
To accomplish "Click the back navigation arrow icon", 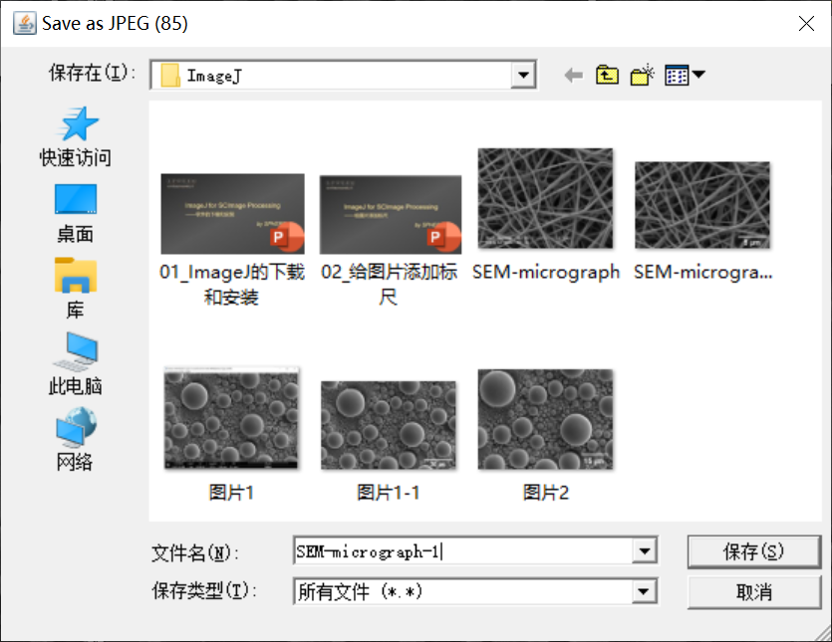I will 573,74.
